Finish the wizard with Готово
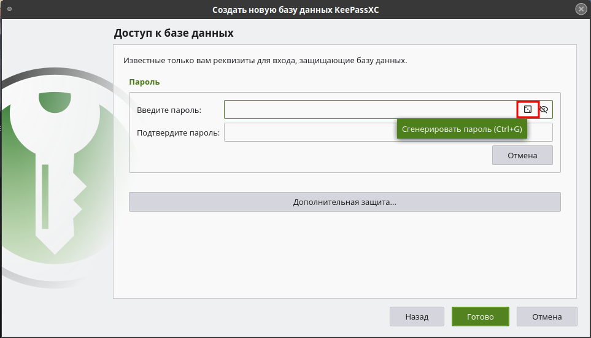The image size is (591, 338). click(x=480, y=317)
